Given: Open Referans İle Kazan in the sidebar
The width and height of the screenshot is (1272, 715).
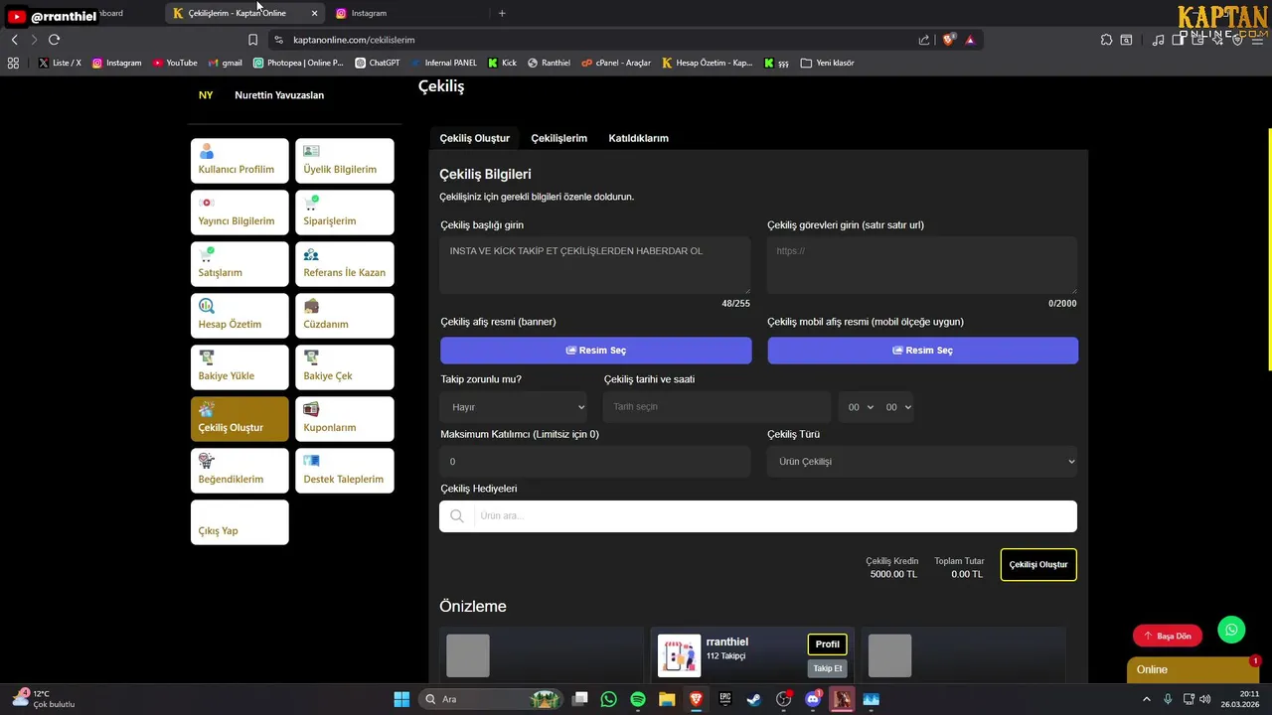Looking at the screenshot, I should [345, 264].
